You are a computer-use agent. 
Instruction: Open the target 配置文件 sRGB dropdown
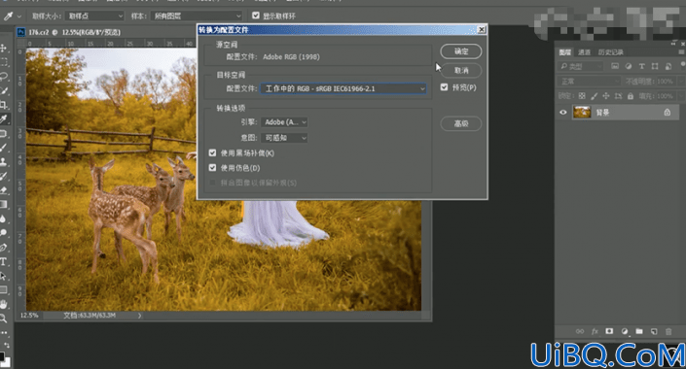343,88
